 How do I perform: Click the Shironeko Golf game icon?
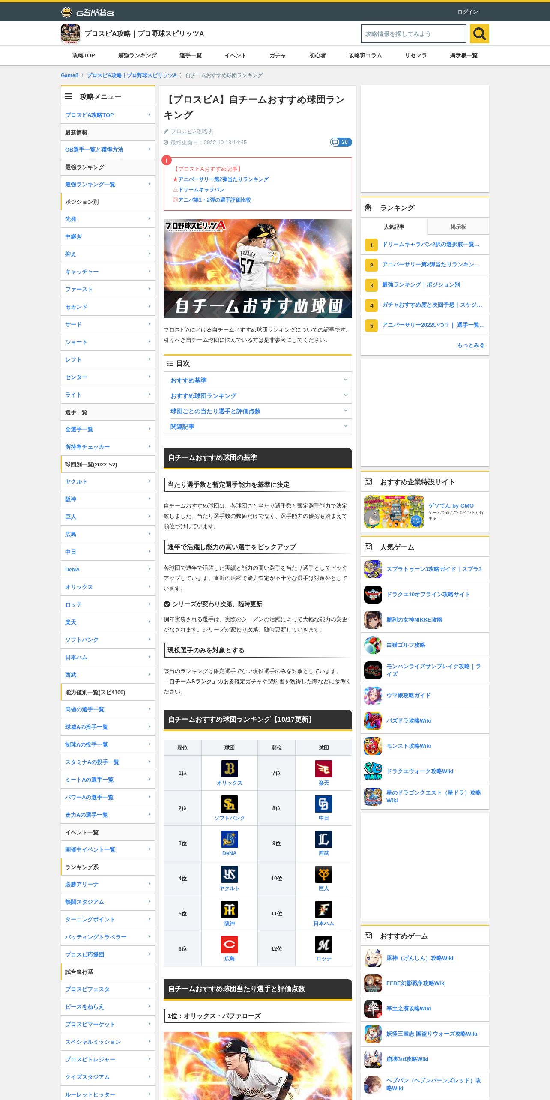tap(373, 645)
